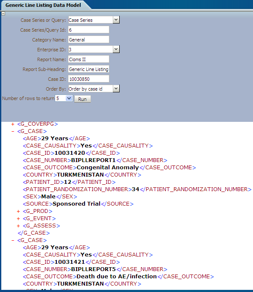Expand the G_COVERPG node
253x292 pixels.
tap(13, 124)
